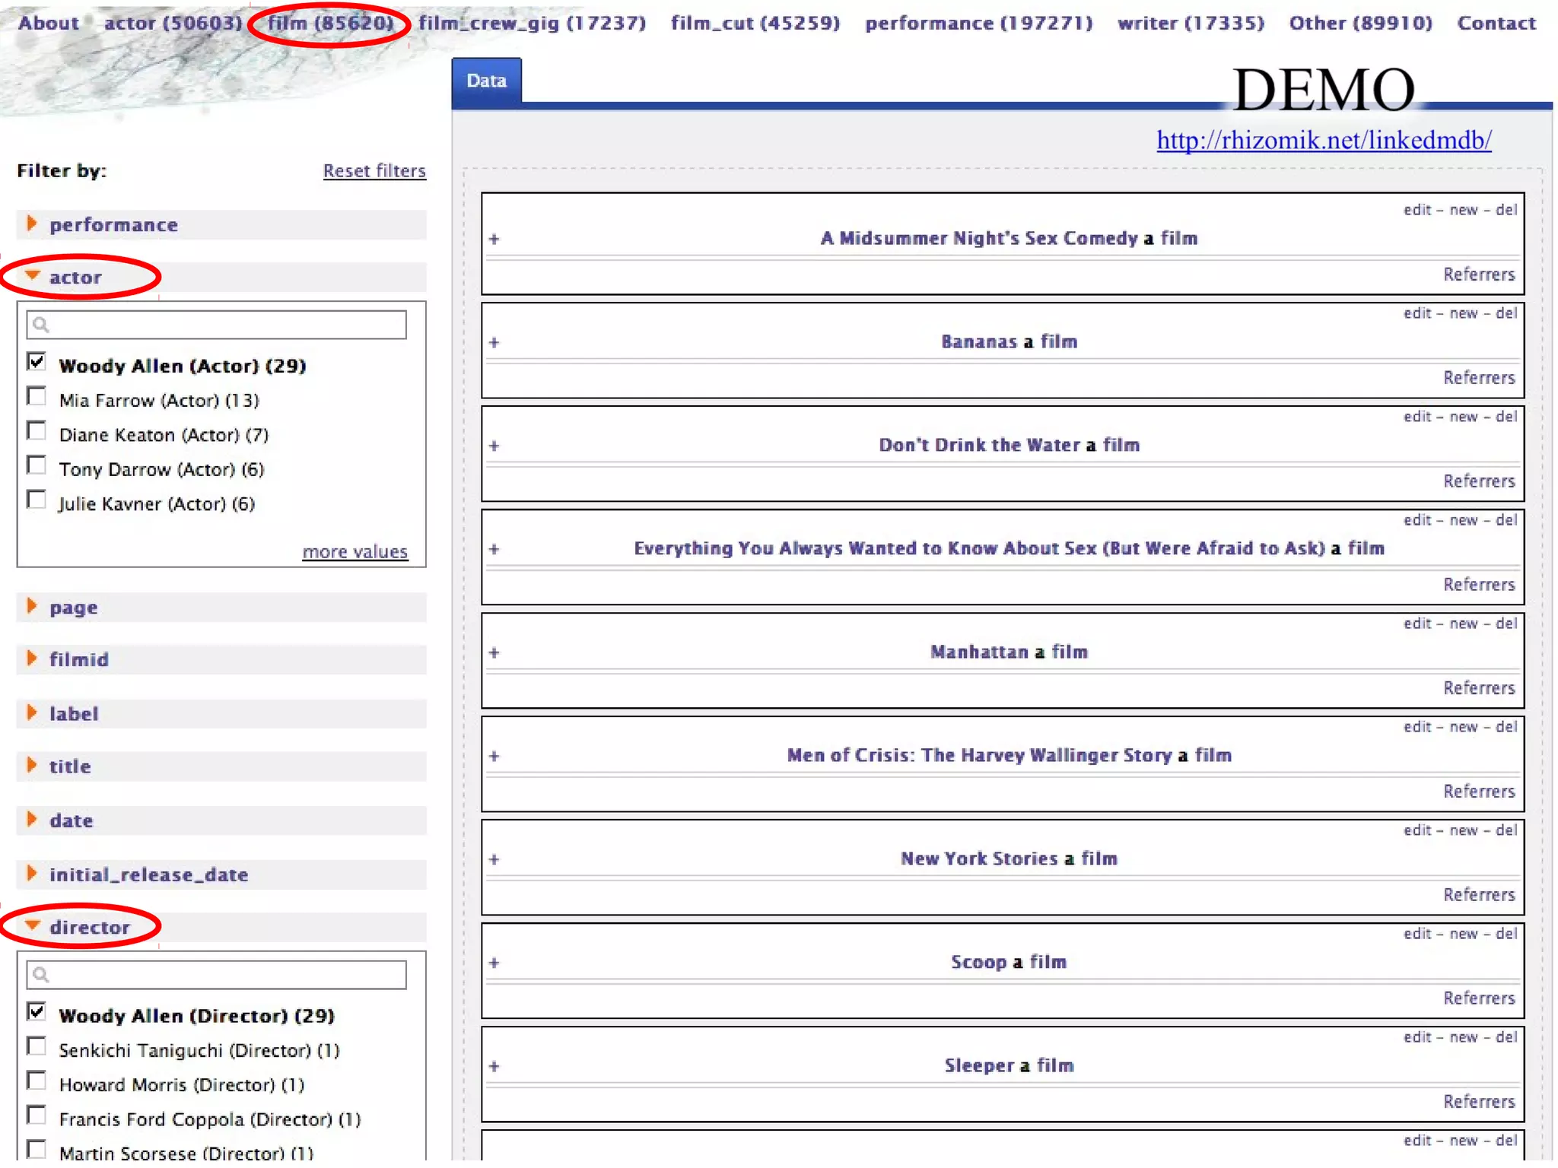
Task: Expand the Sleeper film plus icon
Action: (x=494, y=1067)
